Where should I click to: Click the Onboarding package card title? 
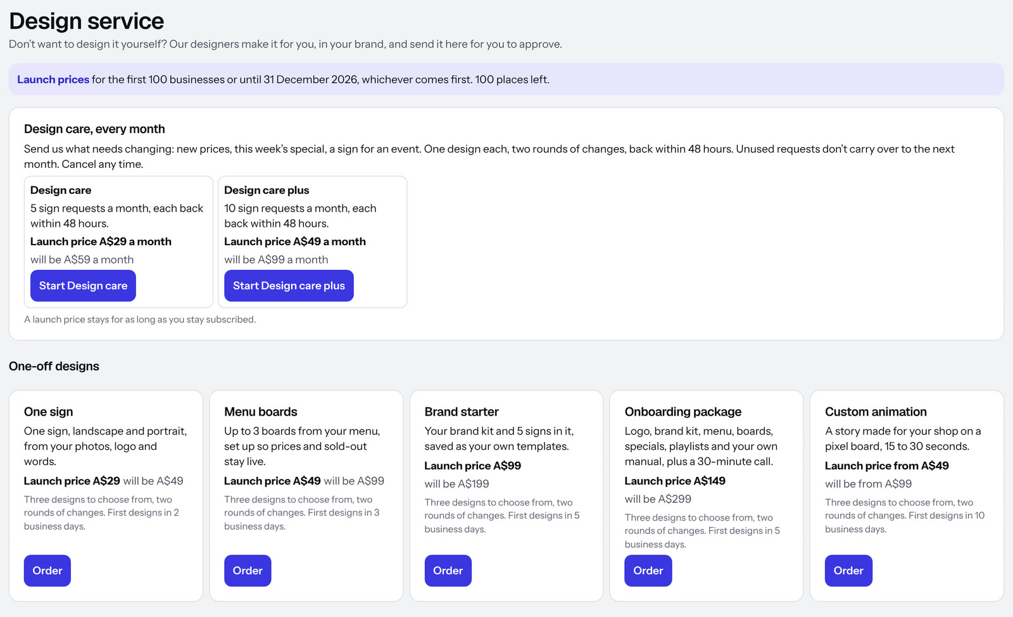683,412
